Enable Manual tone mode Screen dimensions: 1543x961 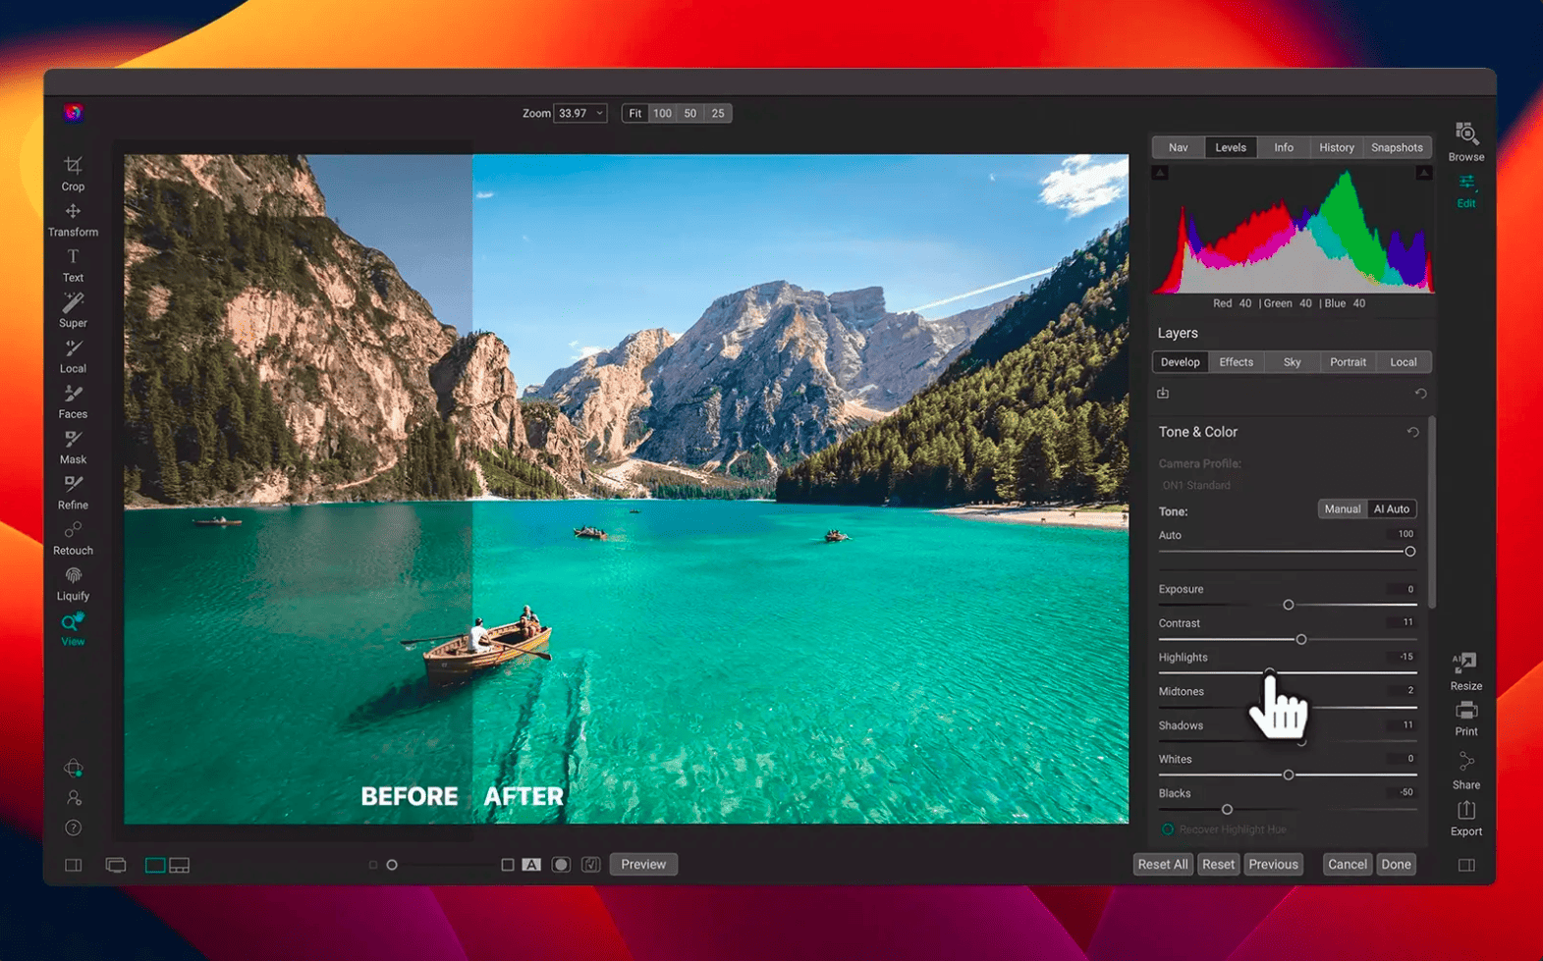pyautogui.click(x=1342, y=508)
